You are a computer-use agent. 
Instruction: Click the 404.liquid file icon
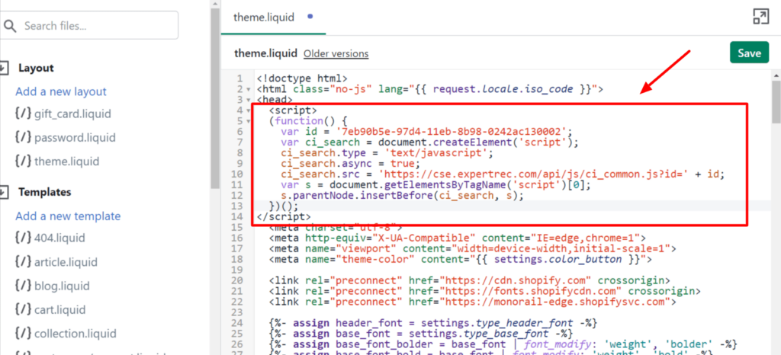point(23,237)
